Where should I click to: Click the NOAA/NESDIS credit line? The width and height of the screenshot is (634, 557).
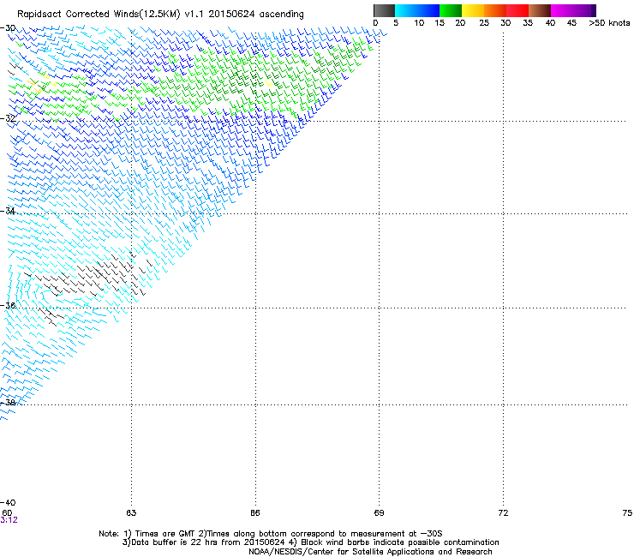coord(370,552)
